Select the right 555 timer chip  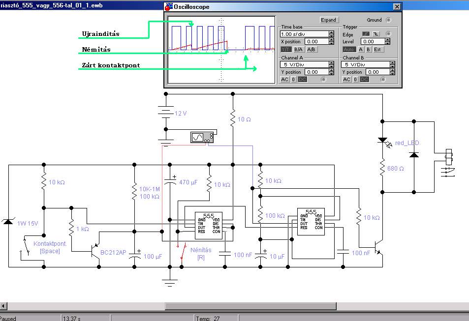[x=311, y=222]
